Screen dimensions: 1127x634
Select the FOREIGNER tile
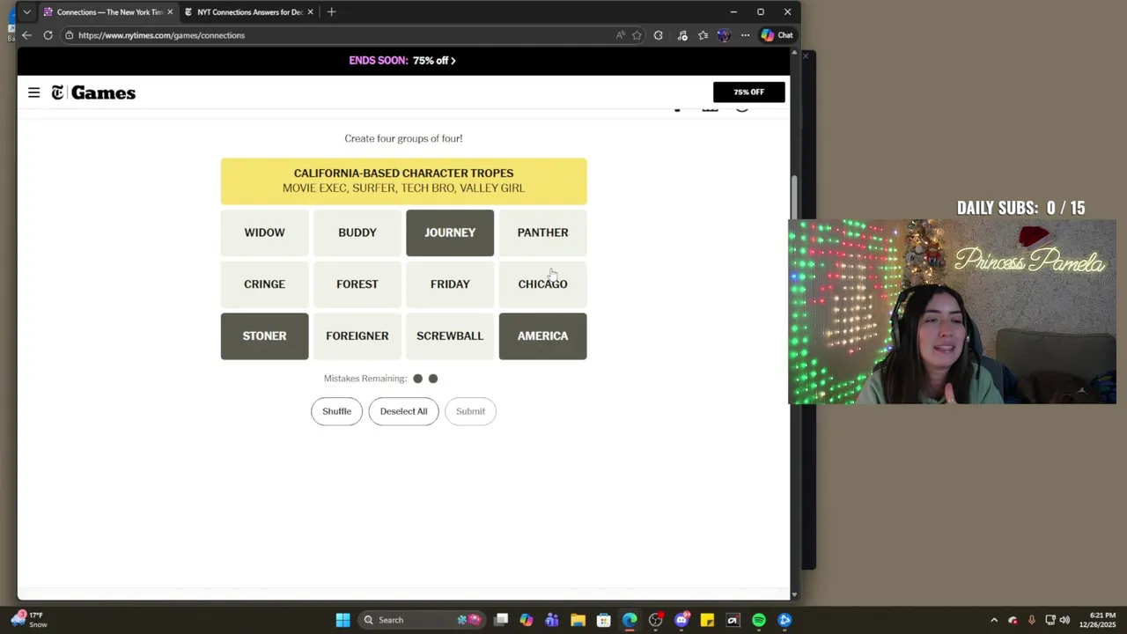tap(357, 336)
